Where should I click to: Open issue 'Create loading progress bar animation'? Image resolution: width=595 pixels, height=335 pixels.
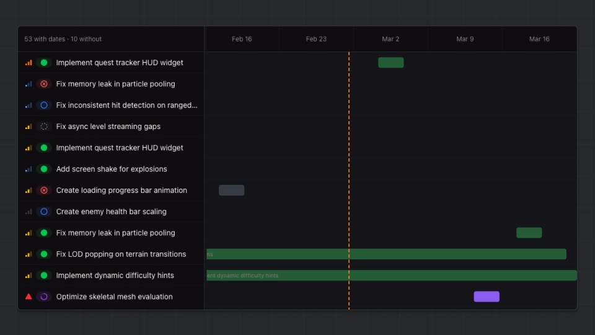pyautogui.click(x=121, y=190)
